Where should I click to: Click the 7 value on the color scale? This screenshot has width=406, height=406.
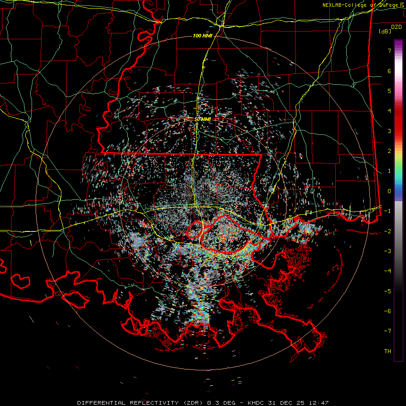[389, 51]
